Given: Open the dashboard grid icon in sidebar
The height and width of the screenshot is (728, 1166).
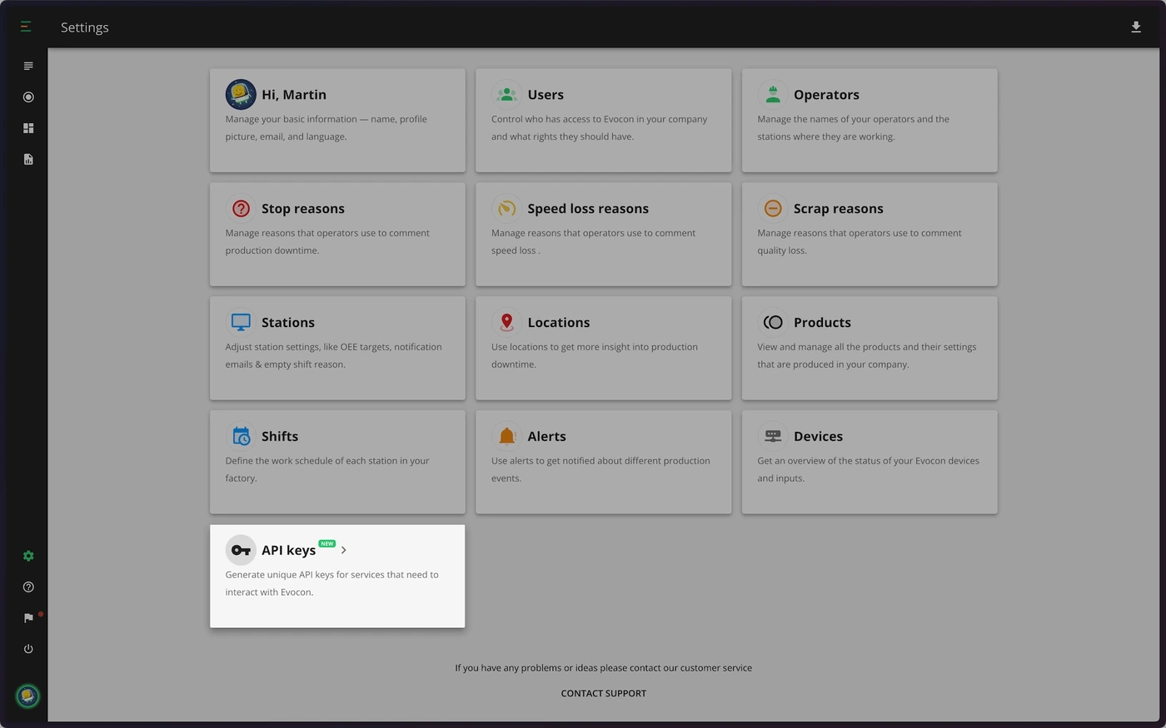Looking at the screenshot, I should pos(28,128).
